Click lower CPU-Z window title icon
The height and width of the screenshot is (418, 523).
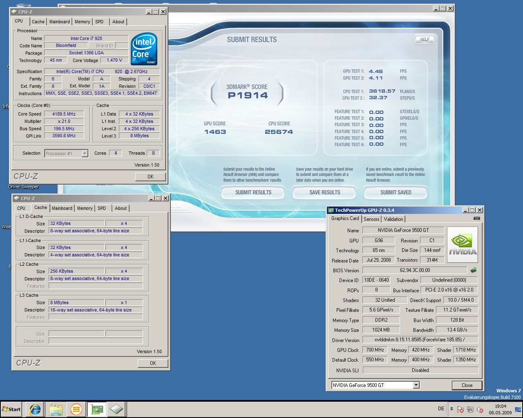[17, 198]
